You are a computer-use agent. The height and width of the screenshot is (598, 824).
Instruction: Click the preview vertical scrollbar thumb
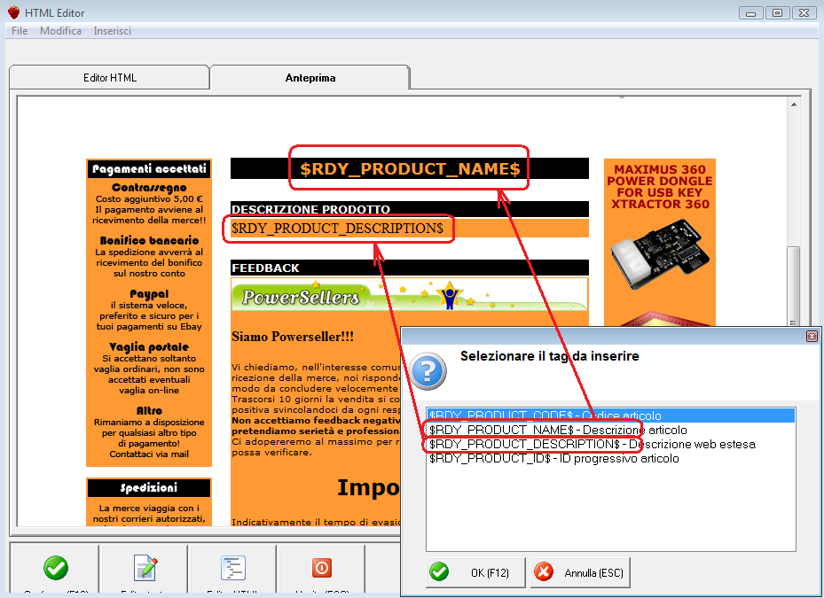tap(794, 286)
